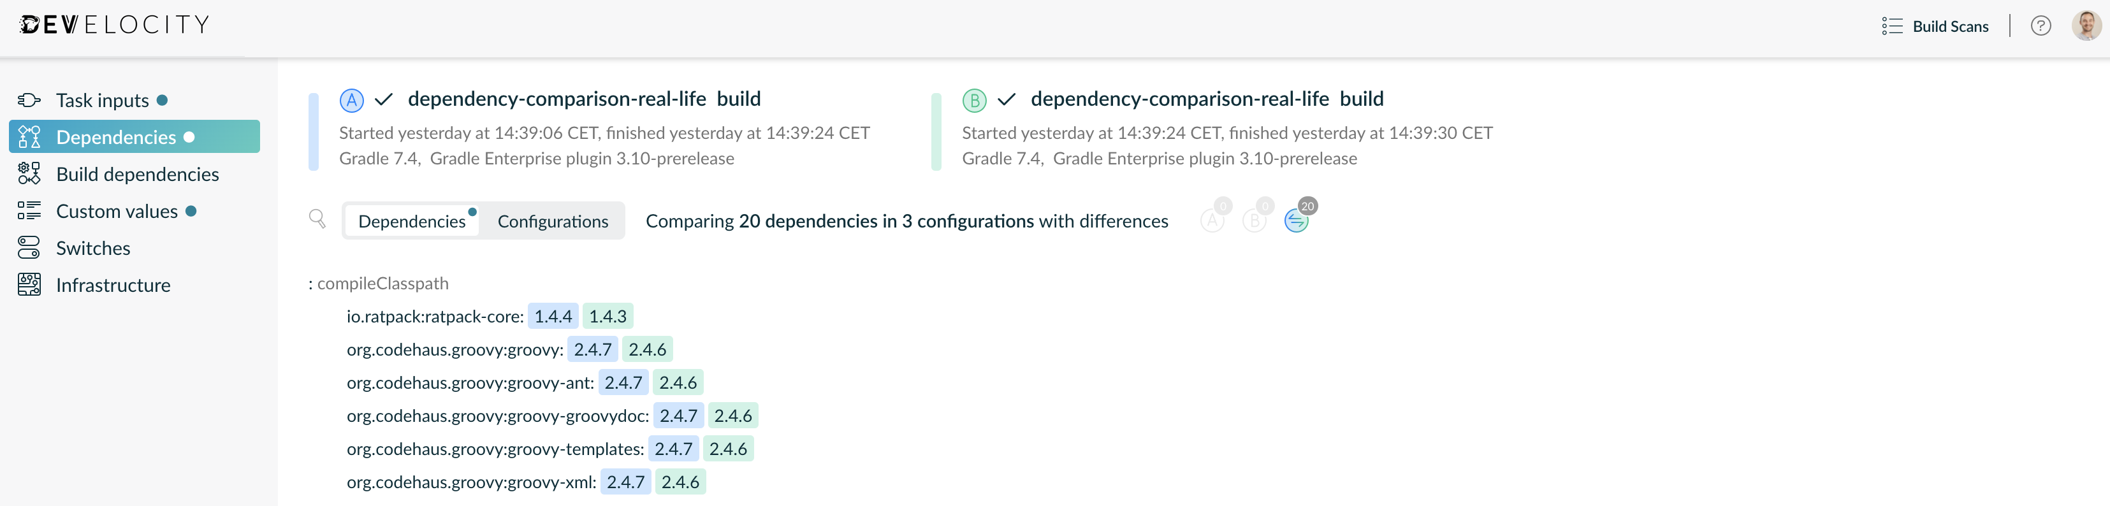
Task: Click the help question mark icon
Action: click(x=2041, y=26)
